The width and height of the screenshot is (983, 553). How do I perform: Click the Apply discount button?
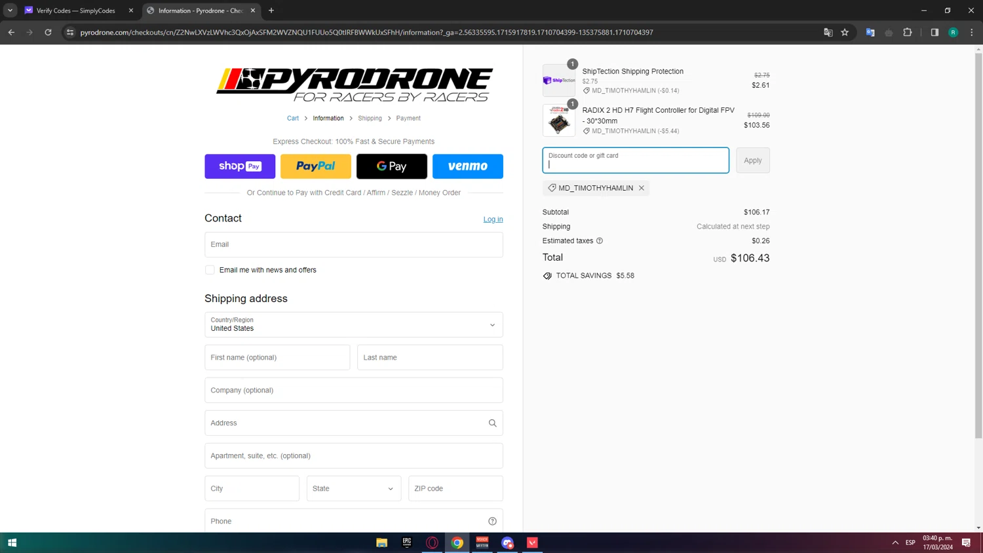point(753,161)
